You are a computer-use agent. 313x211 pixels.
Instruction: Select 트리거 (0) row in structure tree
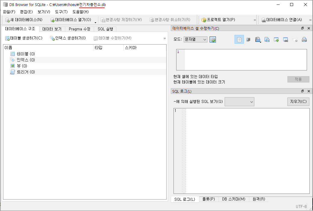(88, 72)
